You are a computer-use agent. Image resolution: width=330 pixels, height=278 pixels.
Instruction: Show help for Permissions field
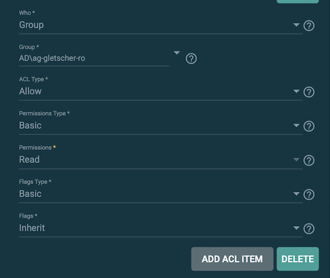pos(309,160)
